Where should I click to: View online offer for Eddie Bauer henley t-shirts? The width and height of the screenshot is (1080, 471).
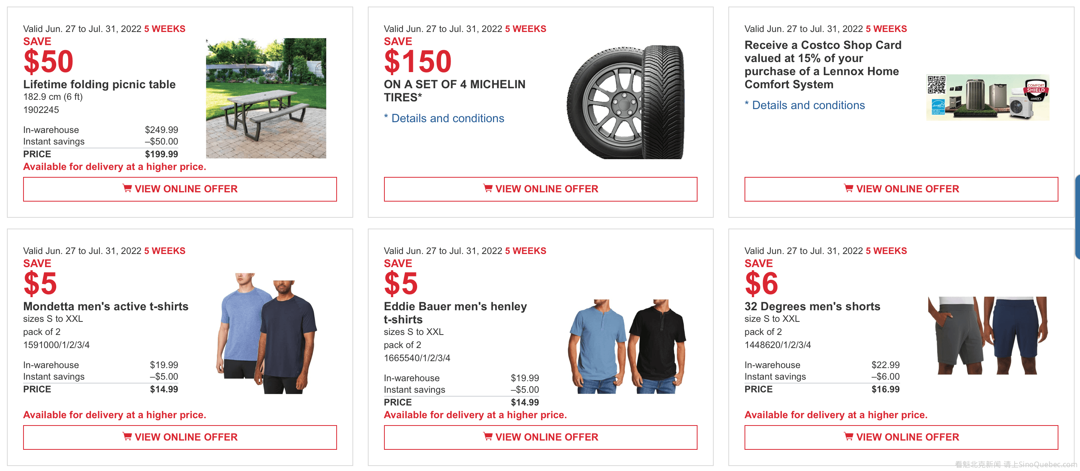coord(540,437)
